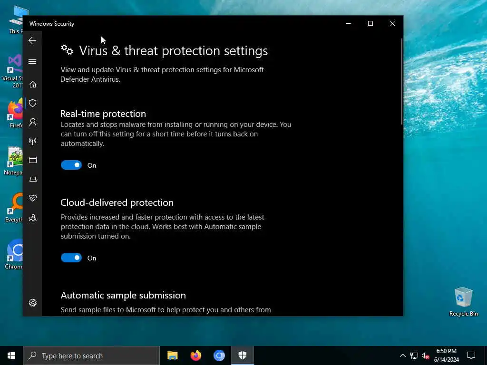Click the Windows Start button

tap(11, 355)
